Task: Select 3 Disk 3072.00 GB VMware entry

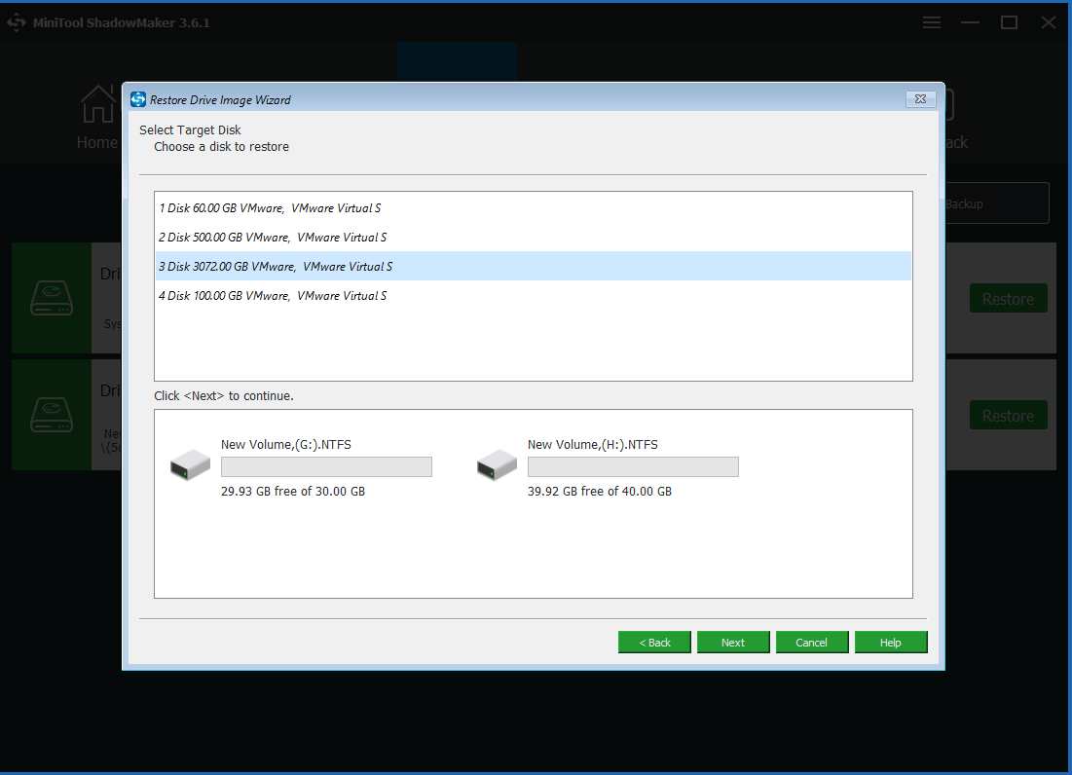Action: coord(533,266)
